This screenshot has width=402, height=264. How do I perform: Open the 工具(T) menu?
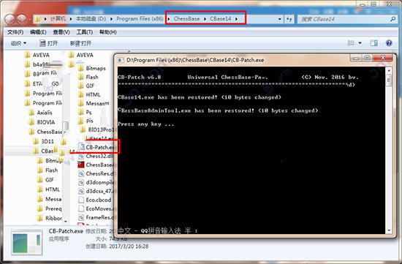84,32
